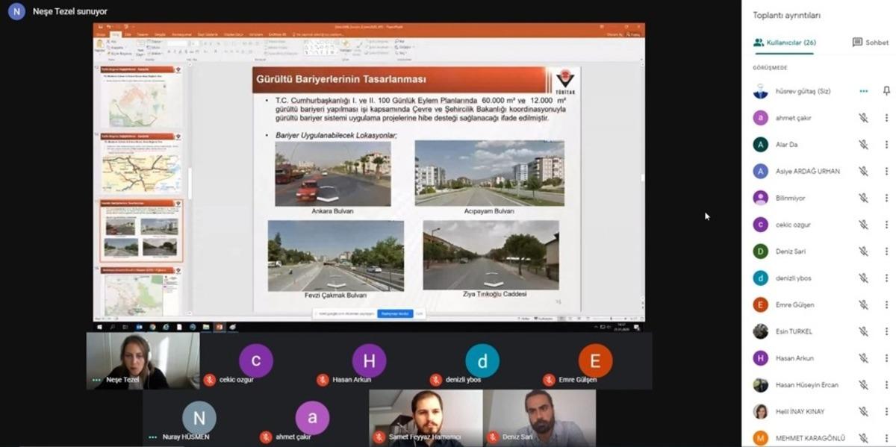The height and width of the screenshot is (447, 896).
Task: Select the Kullanıcılar (26) tab
Action: (785, 43)
